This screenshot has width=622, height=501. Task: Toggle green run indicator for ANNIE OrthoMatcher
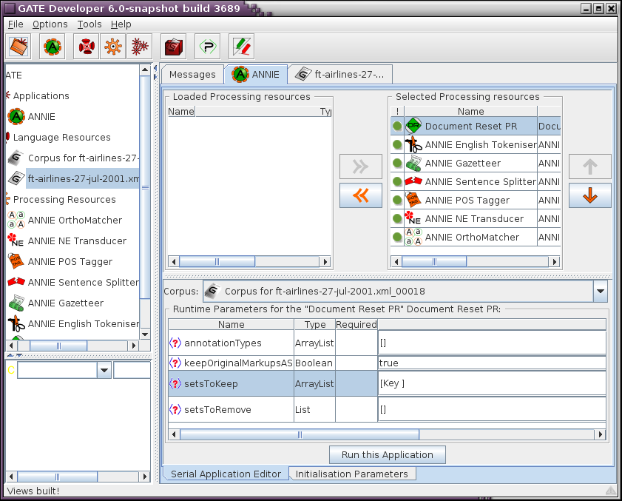click(397, 237)
